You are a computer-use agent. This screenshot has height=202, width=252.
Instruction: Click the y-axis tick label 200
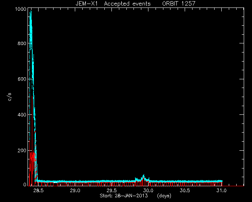point(22,150)
